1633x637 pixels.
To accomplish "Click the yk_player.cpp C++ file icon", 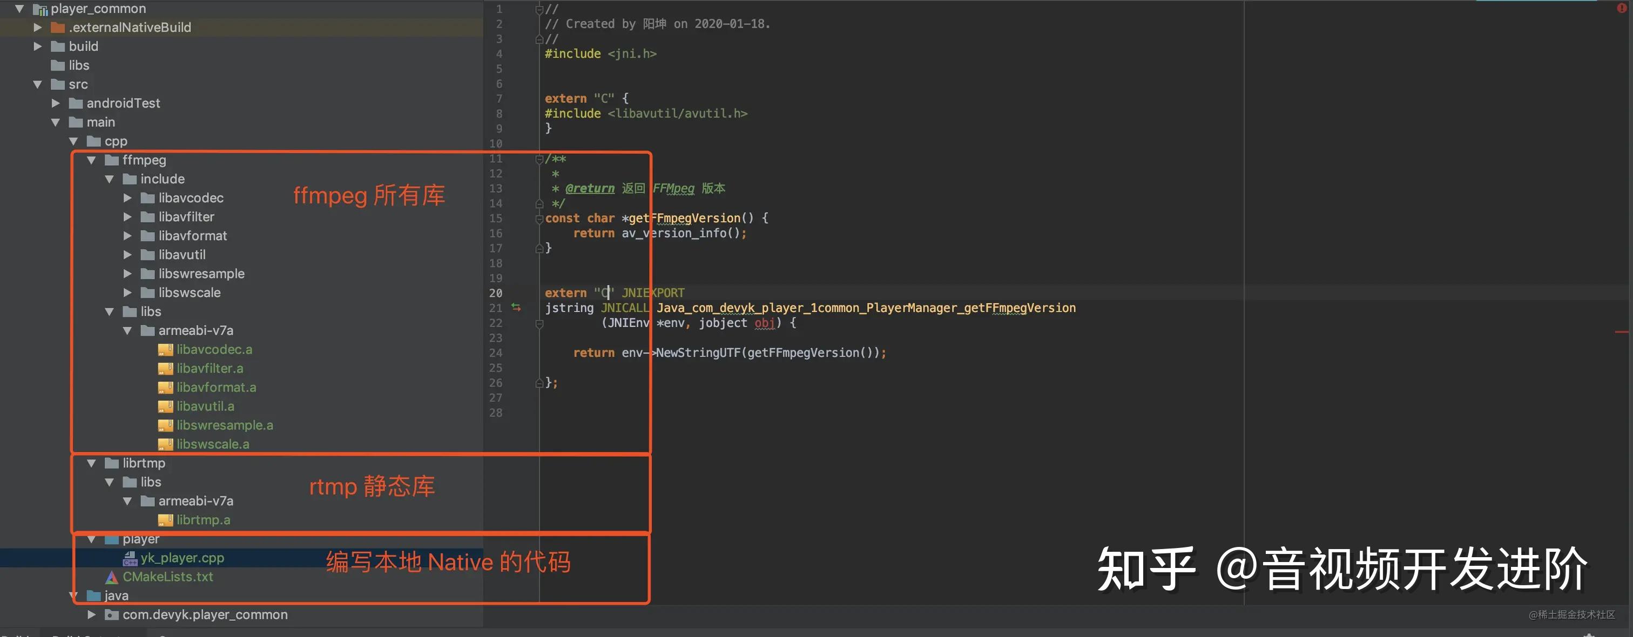I will [130, 558].
